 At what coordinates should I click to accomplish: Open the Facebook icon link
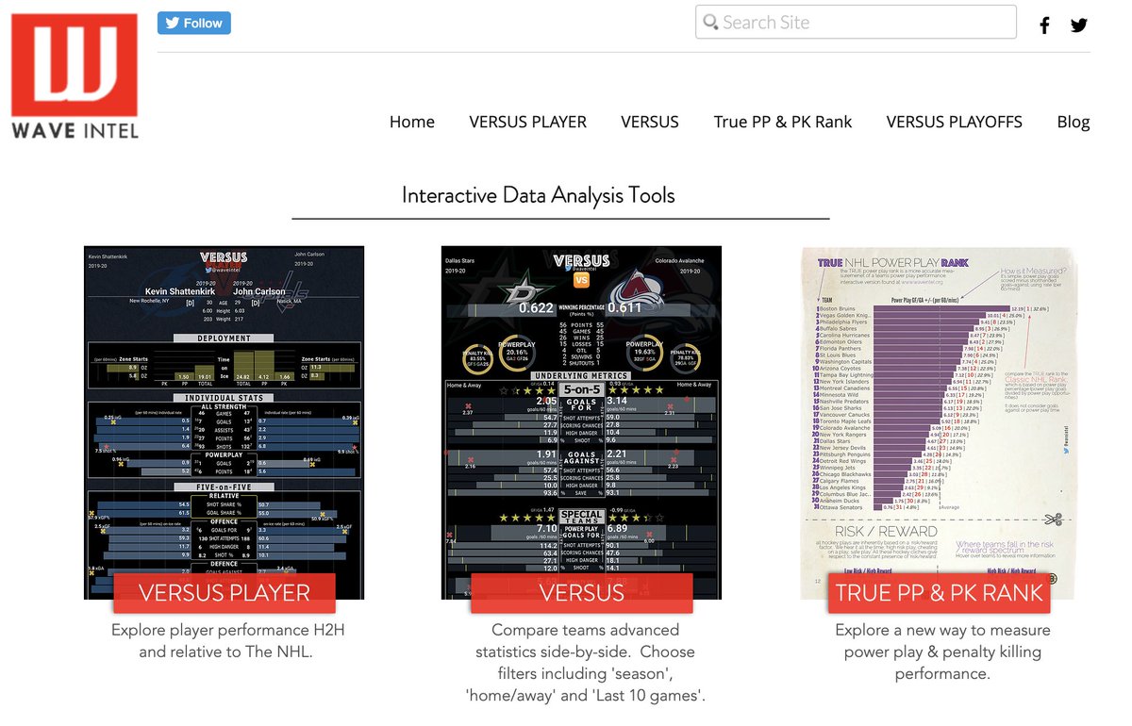coord(1044,25)
